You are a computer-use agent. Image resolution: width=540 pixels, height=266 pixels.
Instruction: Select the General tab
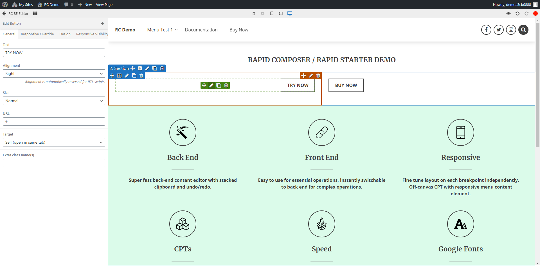[x=9, y=34]
